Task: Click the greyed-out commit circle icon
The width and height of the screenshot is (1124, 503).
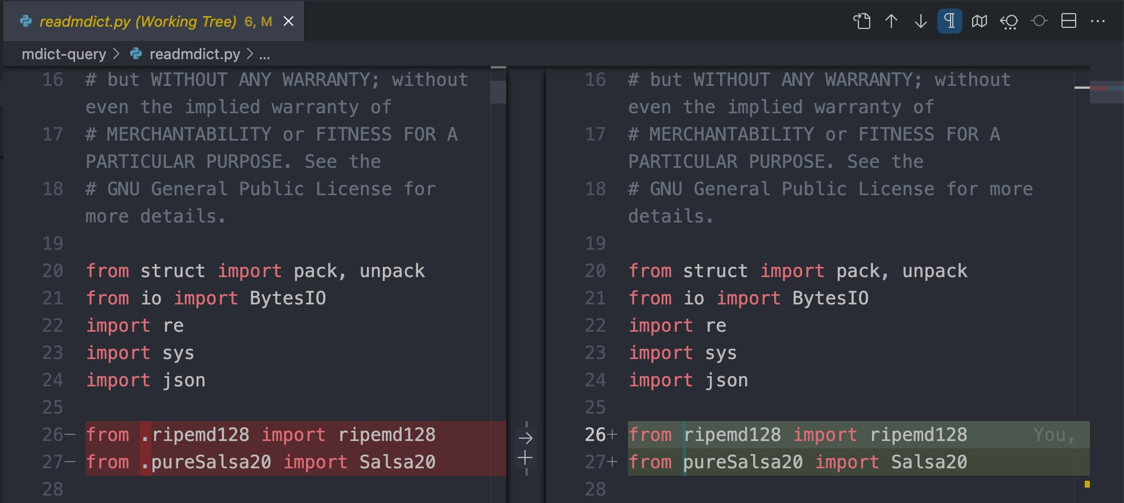Action: [1039, 22]
